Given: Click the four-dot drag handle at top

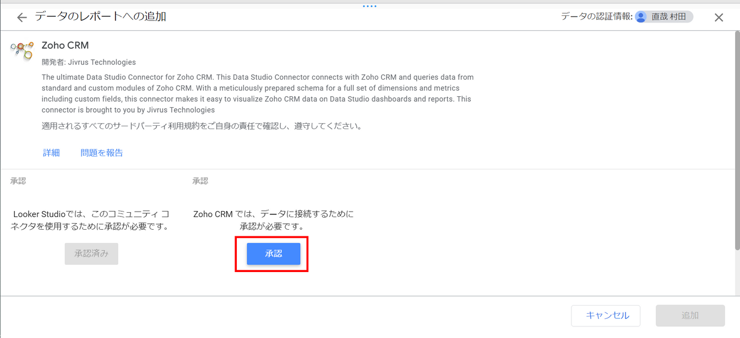Looking at the screenshot, I should [x=370, y=6].
